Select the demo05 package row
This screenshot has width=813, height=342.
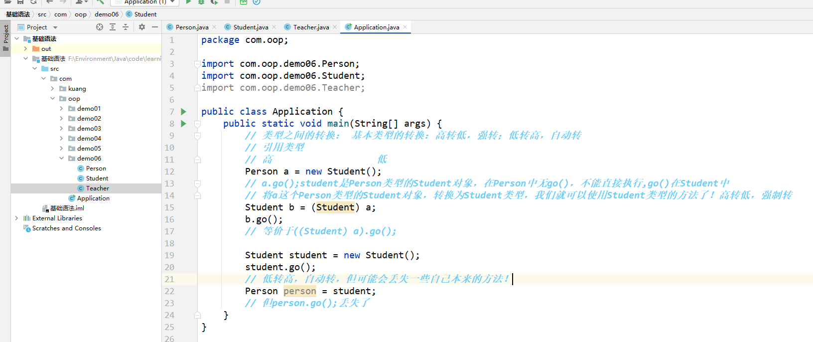[x=86, y=148]
